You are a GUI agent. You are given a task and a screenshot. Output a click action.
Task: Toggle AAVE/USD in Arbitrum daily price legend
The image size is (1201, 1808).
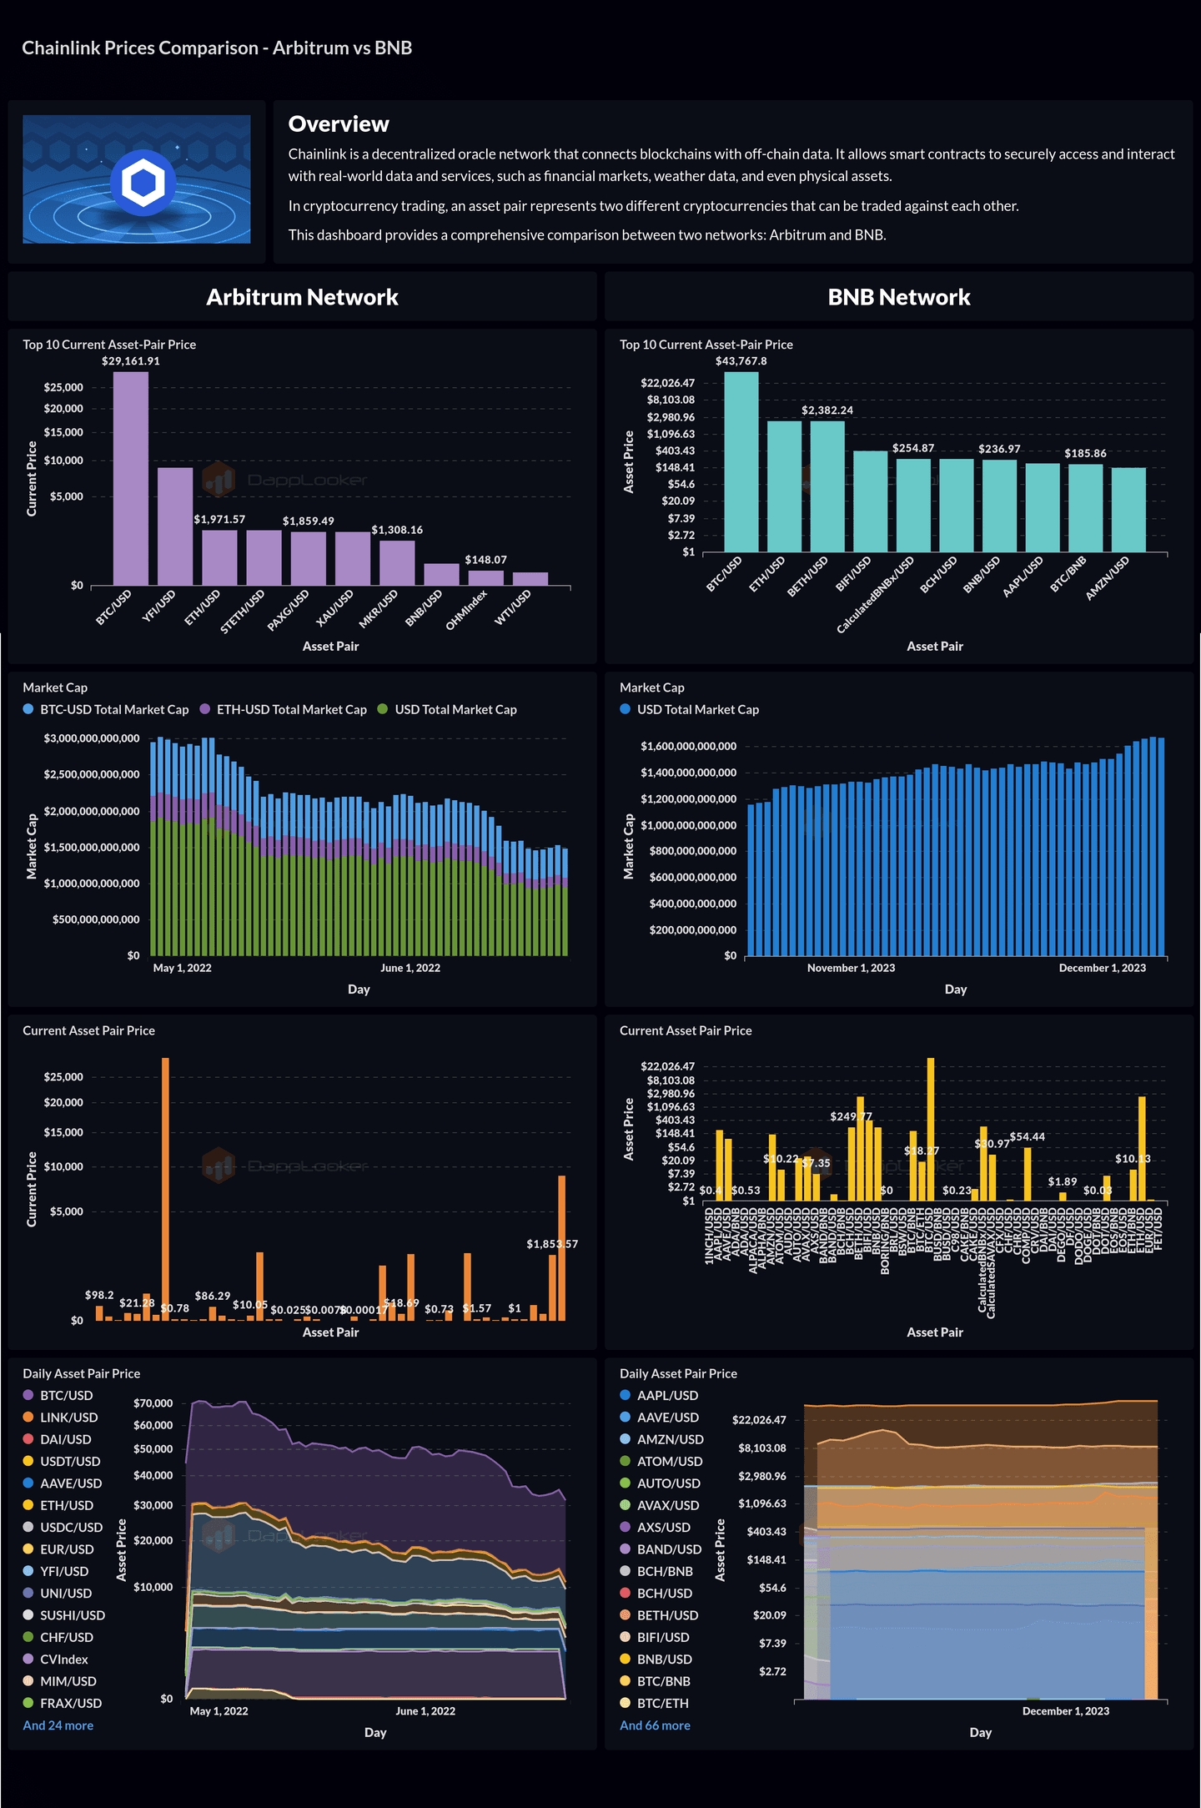63,1483
